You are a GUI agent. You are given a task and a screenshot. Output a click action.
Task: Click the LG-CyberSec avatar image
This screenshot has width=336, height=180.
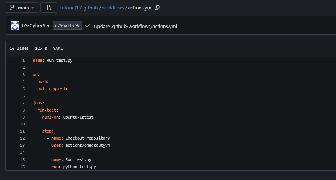click(x=15, y=26)
